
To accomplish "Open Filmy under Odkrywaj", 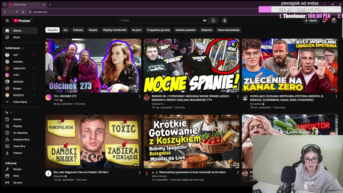I will click(x=20, y=176).
